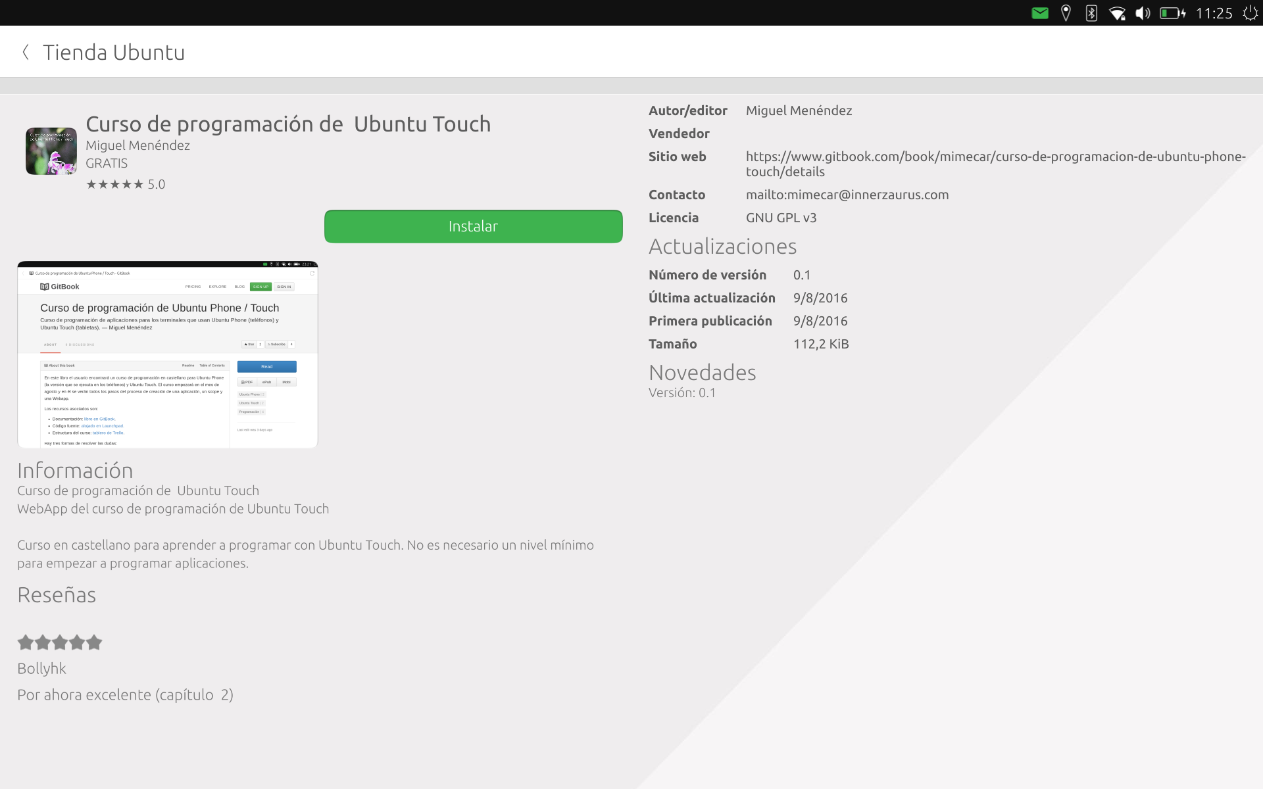The width and height of the screenshot is (1263, 789).
Task: Click the Sitio web label
Action: [x=677, y=156]
